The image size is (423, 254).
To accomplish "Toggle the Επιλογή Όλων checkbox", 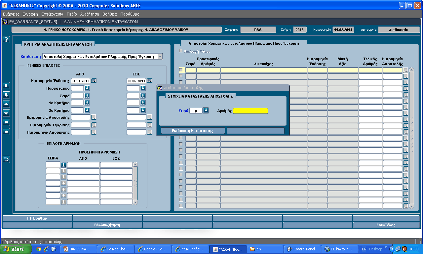I will (181, 51).
